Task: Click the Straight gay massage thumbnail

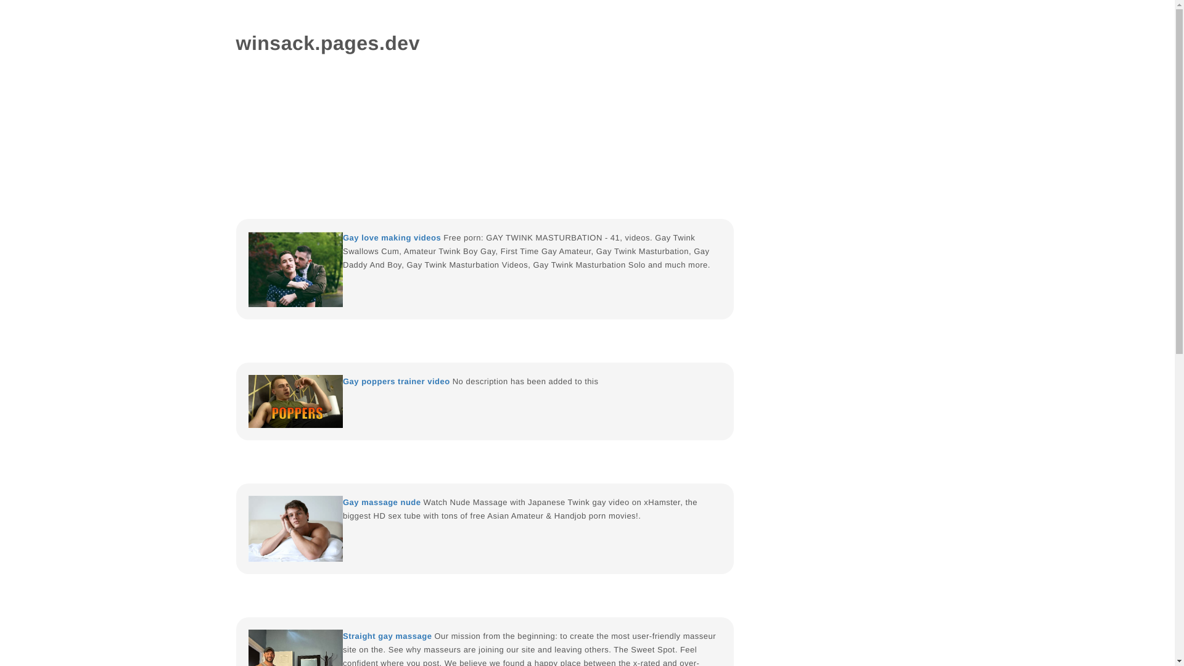Action: 295,647
